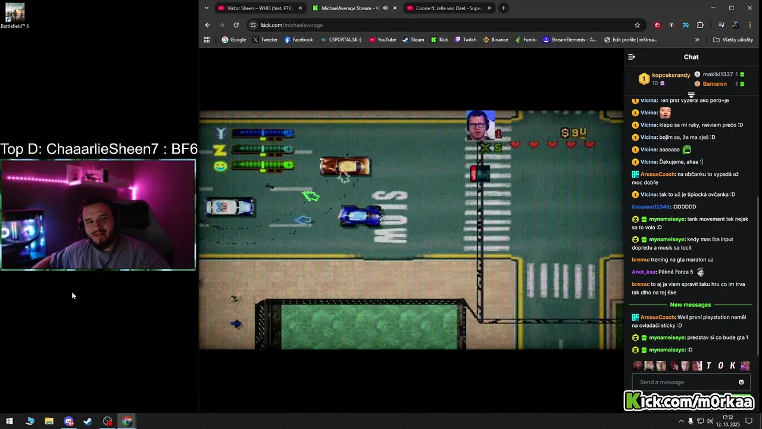Collapse the chat panel with the arrow icon

point(632,57)
